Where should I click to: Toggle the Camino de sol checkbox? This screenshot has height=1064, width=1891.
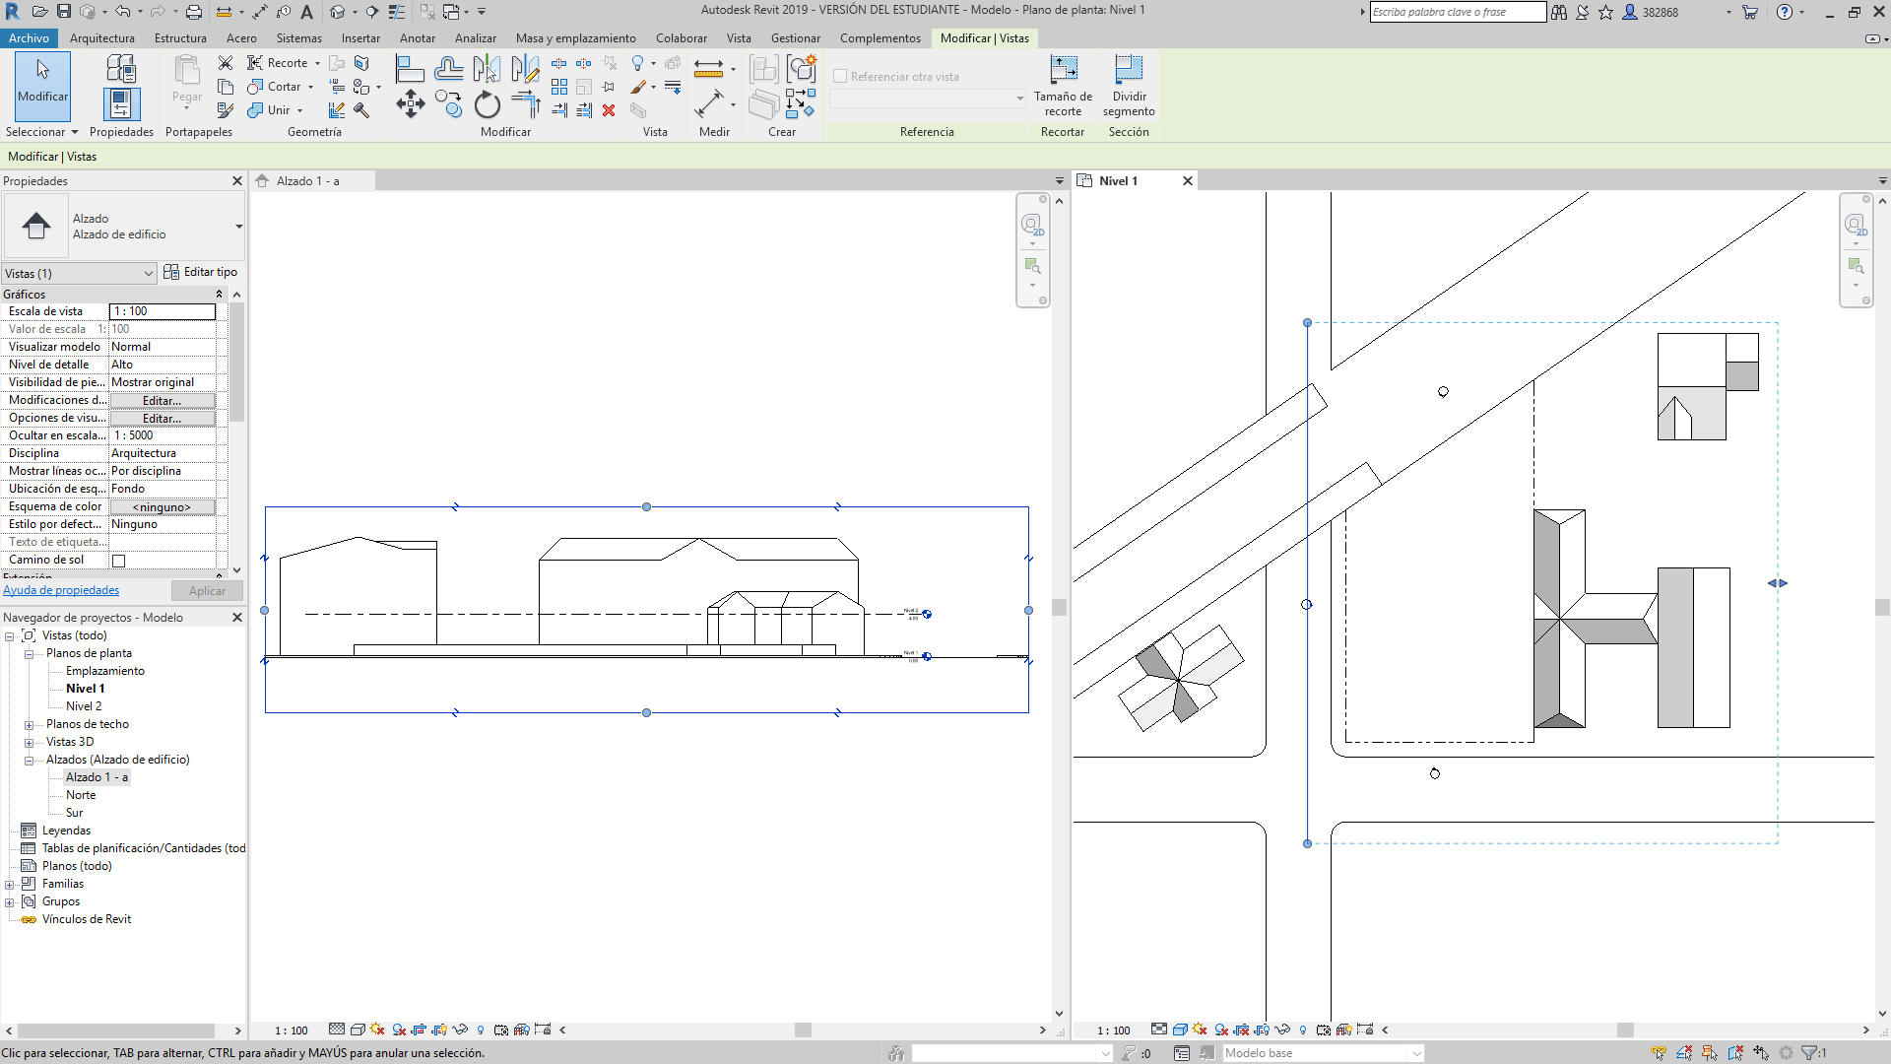[x=118, y=560]
